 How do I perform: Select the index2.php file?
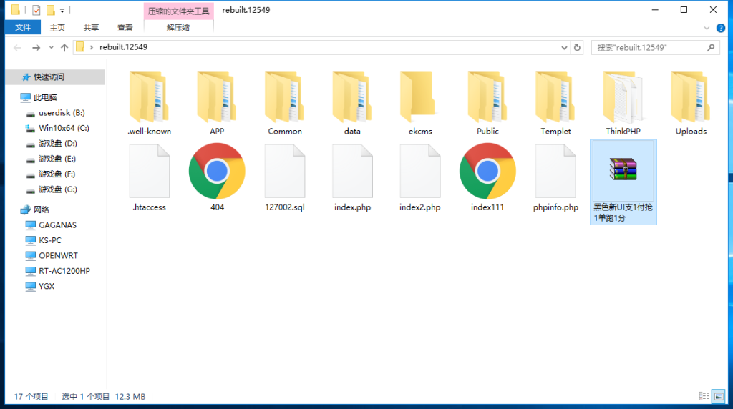419,177
